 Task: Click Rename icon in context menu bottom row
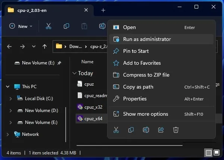146,130
